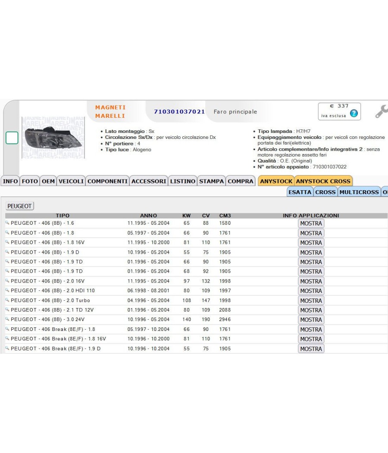Switch to the FOTO tab
This screenshot has width=388, height=453.
[30, 181]
